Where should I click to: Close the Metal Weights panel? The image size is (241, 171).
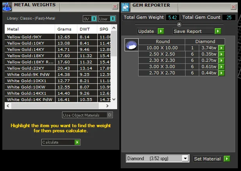pyautogui.click(x=115, y=7)
